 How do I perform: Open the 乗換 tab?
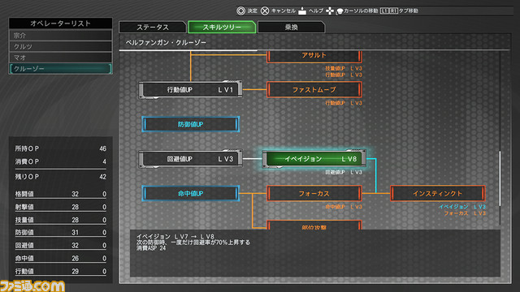point(291,27)
